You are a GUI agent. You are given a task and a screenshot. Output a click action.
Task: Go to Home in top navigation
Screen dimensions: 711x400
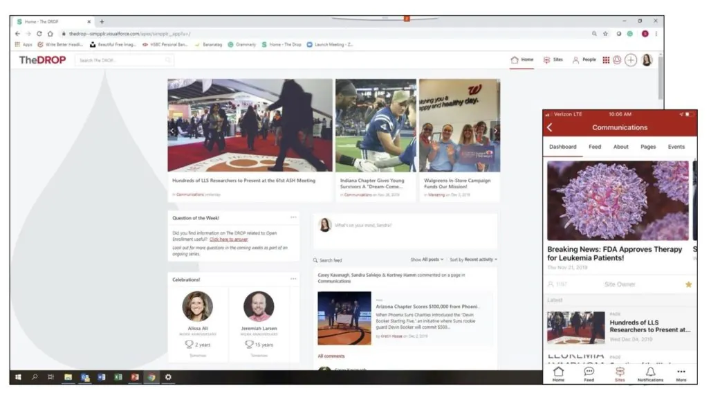pyautogui.click(x=522, y=60)
